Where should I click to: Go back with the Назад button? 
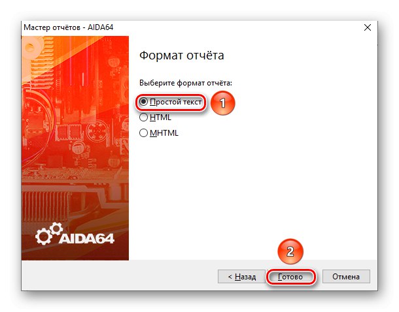point(241,277)
